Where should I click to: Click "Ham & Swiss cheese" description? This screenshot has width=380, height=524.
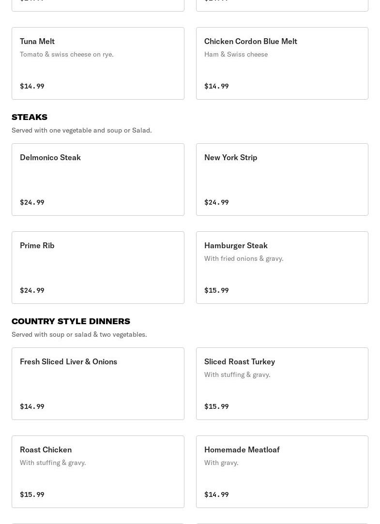236,54
